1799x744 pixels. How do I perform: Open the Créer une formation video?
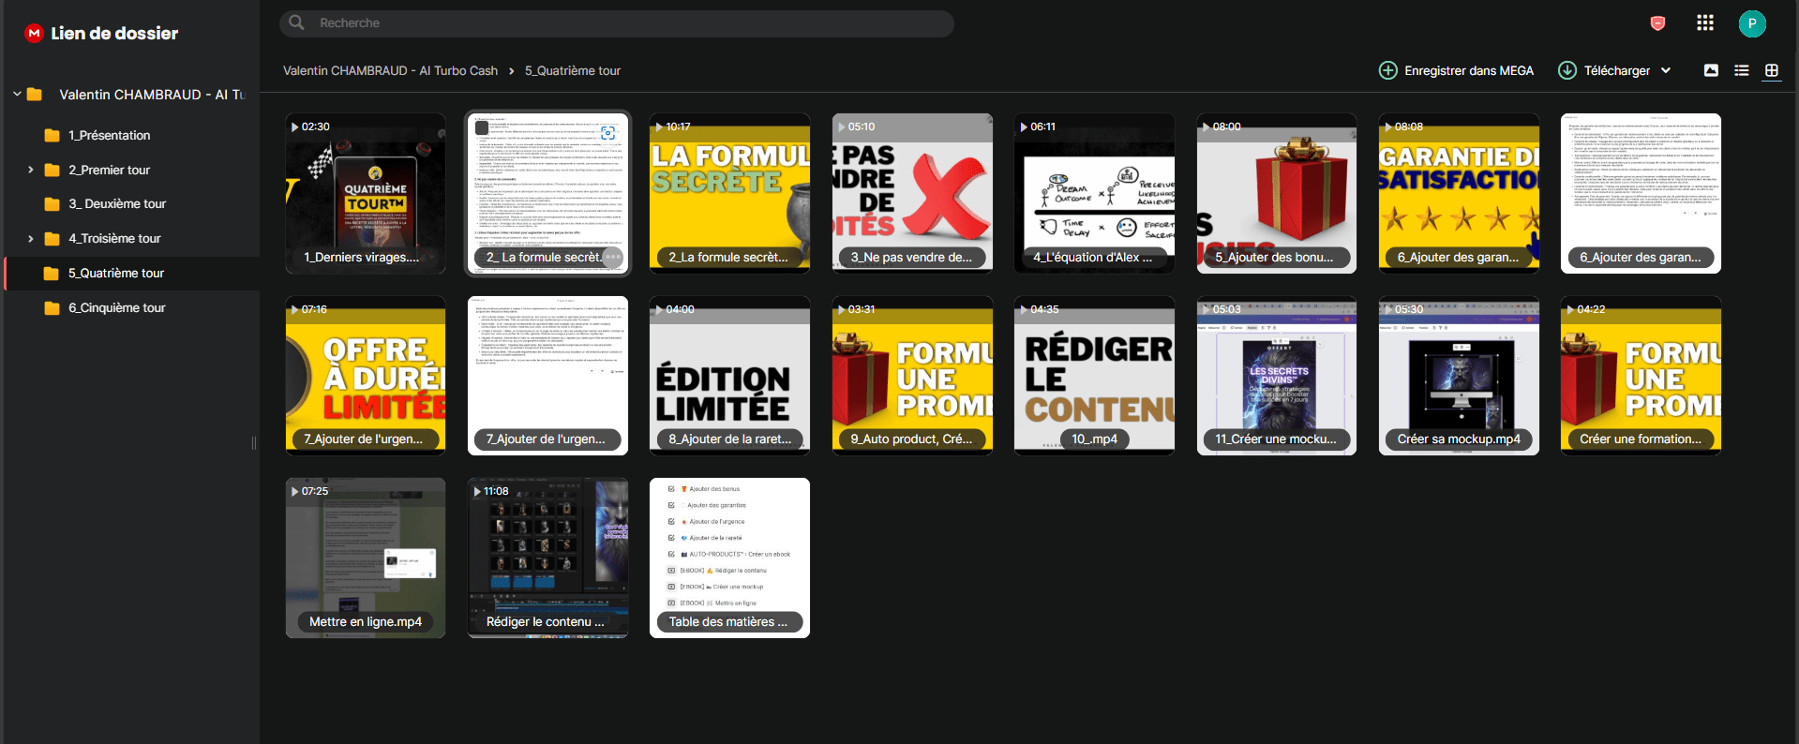pyautogui.click(x=1641, y=376)
